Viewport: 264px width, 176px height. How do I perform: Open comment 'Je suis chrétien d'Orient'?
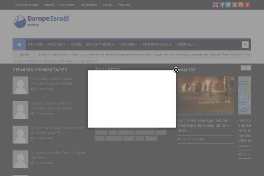coord(52,106)
